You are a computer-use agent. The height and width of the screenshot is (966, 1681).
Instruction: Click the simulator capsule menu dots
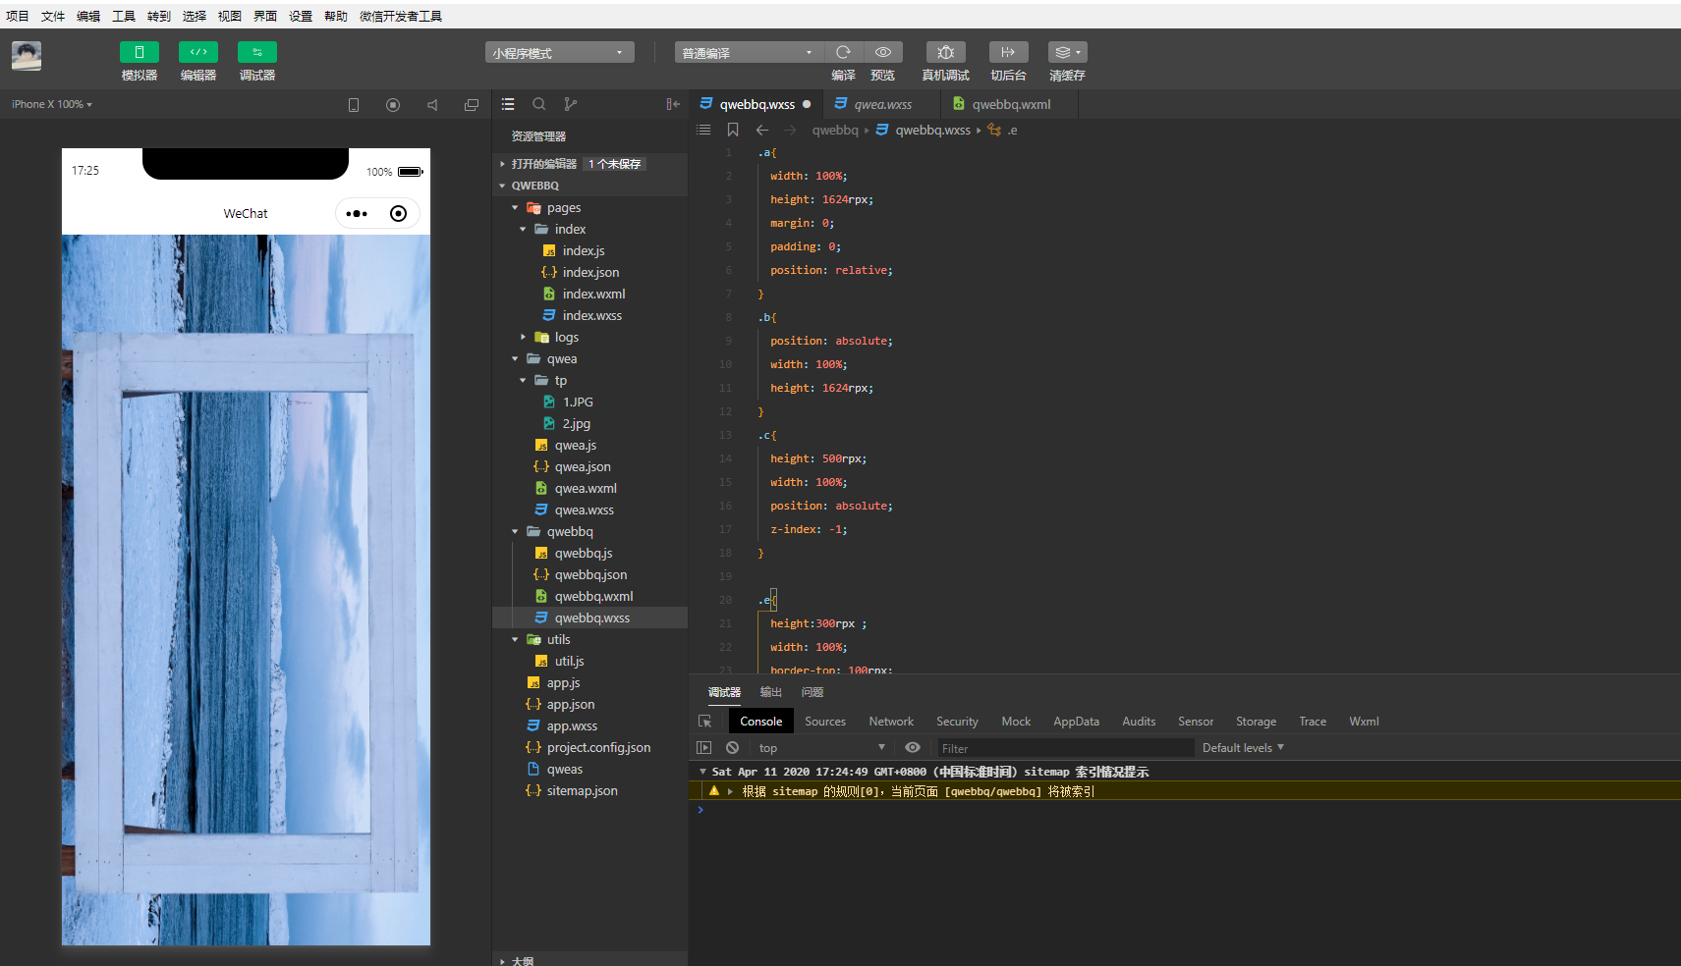pos(358,213)
